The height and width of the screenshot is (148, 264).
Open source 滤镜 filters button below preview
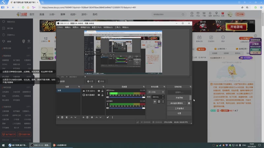101,81
